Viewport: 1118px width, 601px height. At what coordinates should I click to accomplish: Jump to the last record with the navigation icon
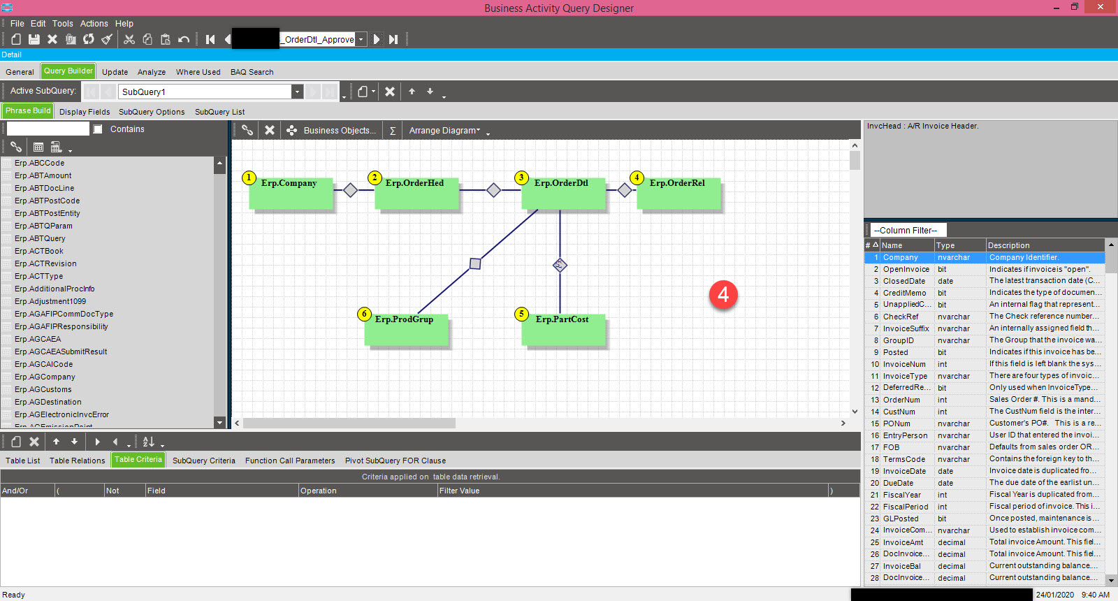click(393, 39)
